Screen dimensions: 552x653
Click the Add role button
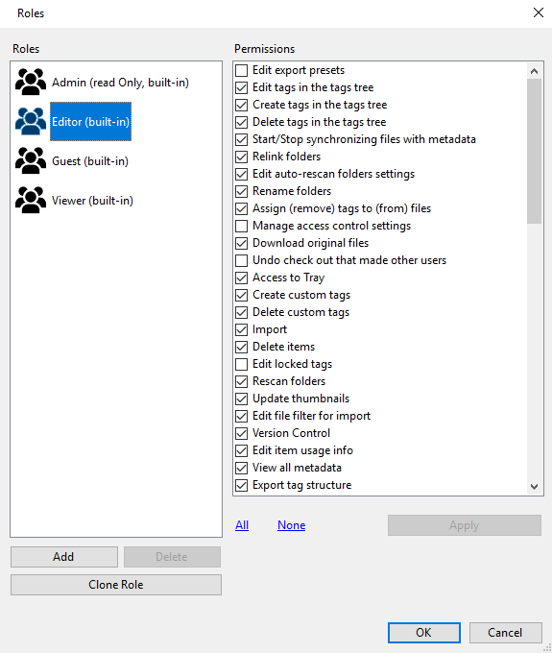click(64, 557)
